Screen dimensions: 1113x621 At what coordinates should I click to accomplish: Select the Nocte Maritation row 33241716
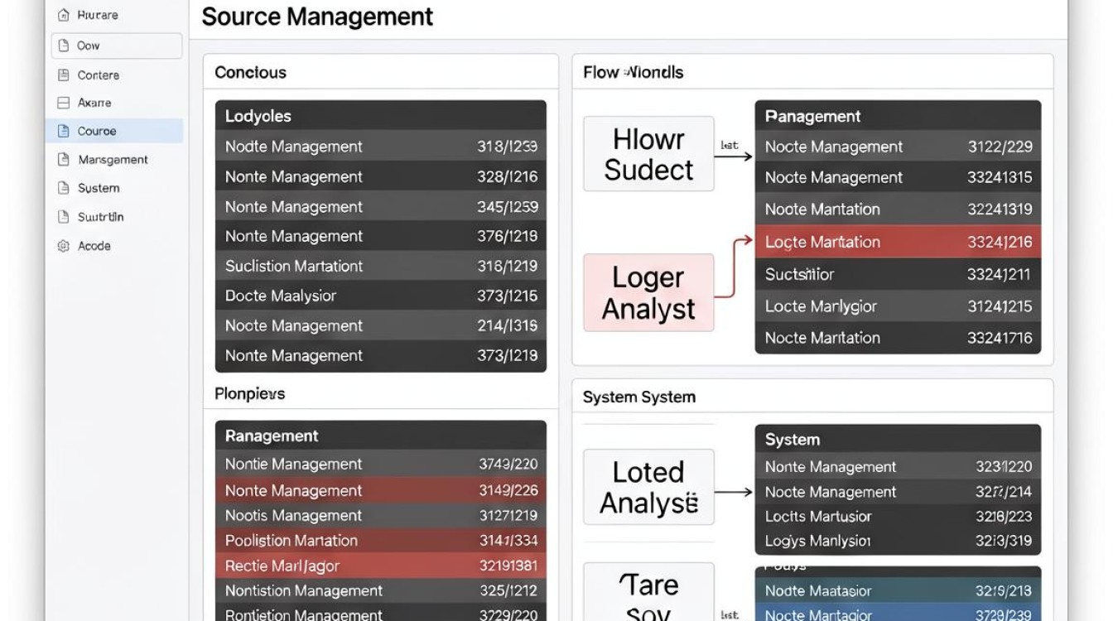(x=899, y=337)
